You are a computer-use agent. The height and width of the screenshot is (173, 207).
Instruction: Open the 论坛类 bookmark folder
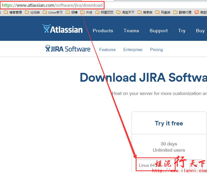click(33, 12)
